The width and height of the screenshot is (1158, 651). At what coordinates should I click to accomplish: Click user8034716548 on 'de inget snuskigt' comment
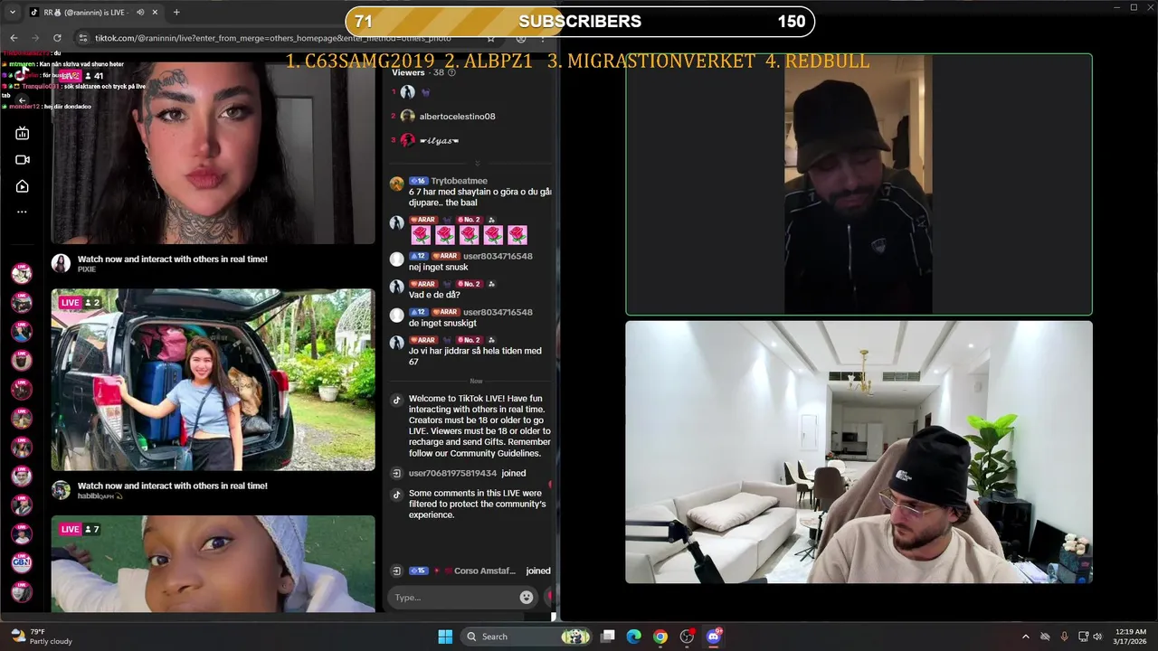coord(498,312)
